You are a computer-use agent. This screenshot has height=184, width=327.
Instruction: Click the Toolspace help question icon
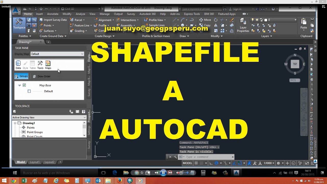tap(83, 112)
